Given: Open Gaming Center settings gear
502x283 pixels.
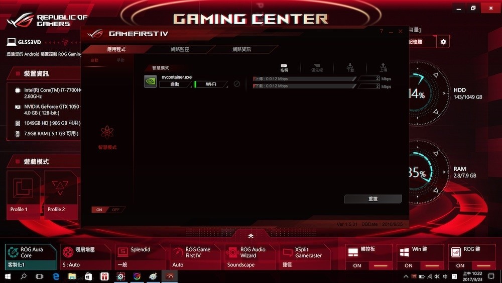Looking at the screenshot, I should (443, 42).
